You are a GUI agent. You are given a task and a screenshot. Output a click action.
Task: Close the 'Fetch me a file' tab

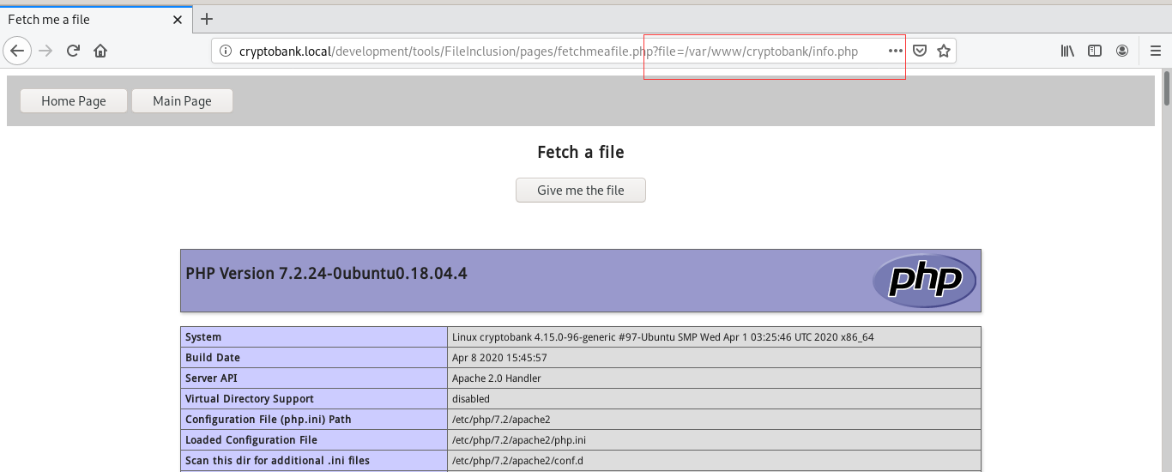178,19
